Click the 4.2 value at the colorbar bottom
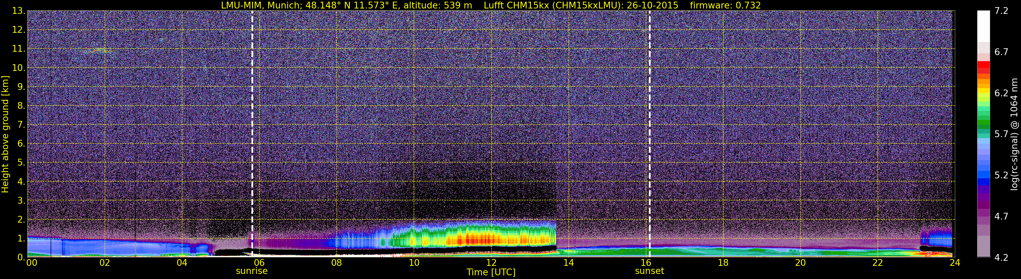This screenshot has width=1021, height=279. [1001, 258]
